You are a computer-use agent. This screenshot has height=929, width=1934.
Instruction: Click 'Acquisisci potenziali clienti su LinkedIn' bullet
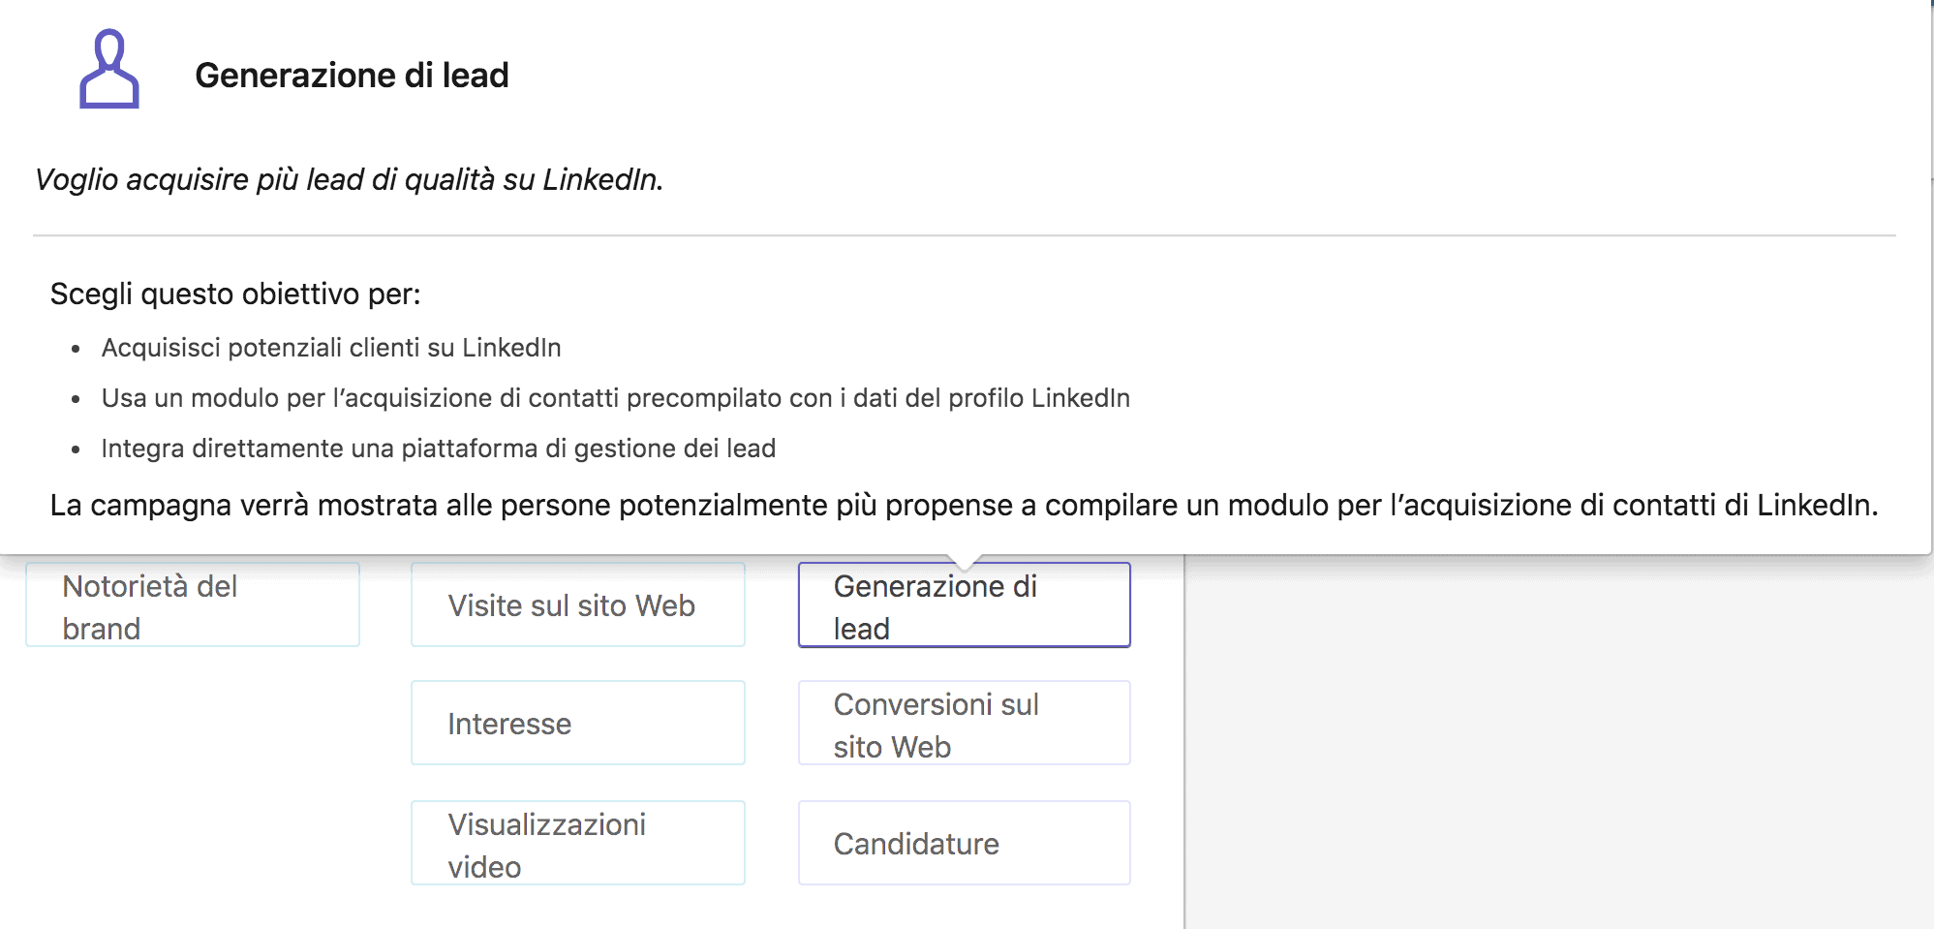click(x=331, y=348)
